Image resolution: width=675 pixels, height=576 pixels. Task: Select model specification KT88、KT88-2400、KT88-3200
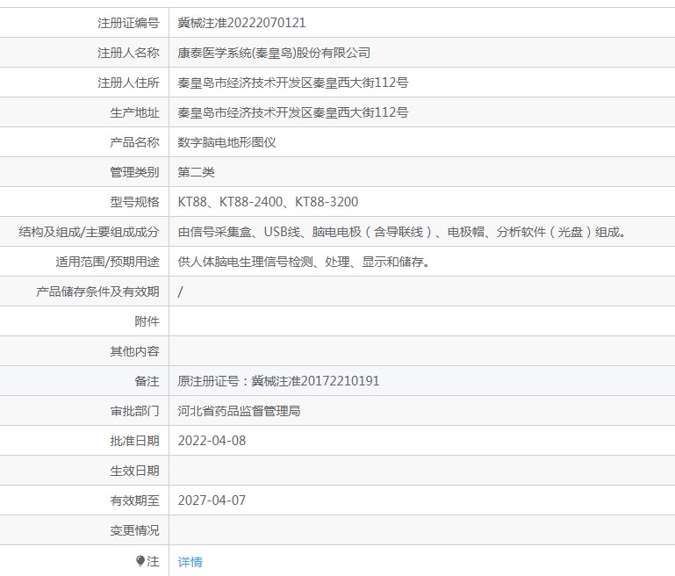pyautogui.click(x=268, y=202)
